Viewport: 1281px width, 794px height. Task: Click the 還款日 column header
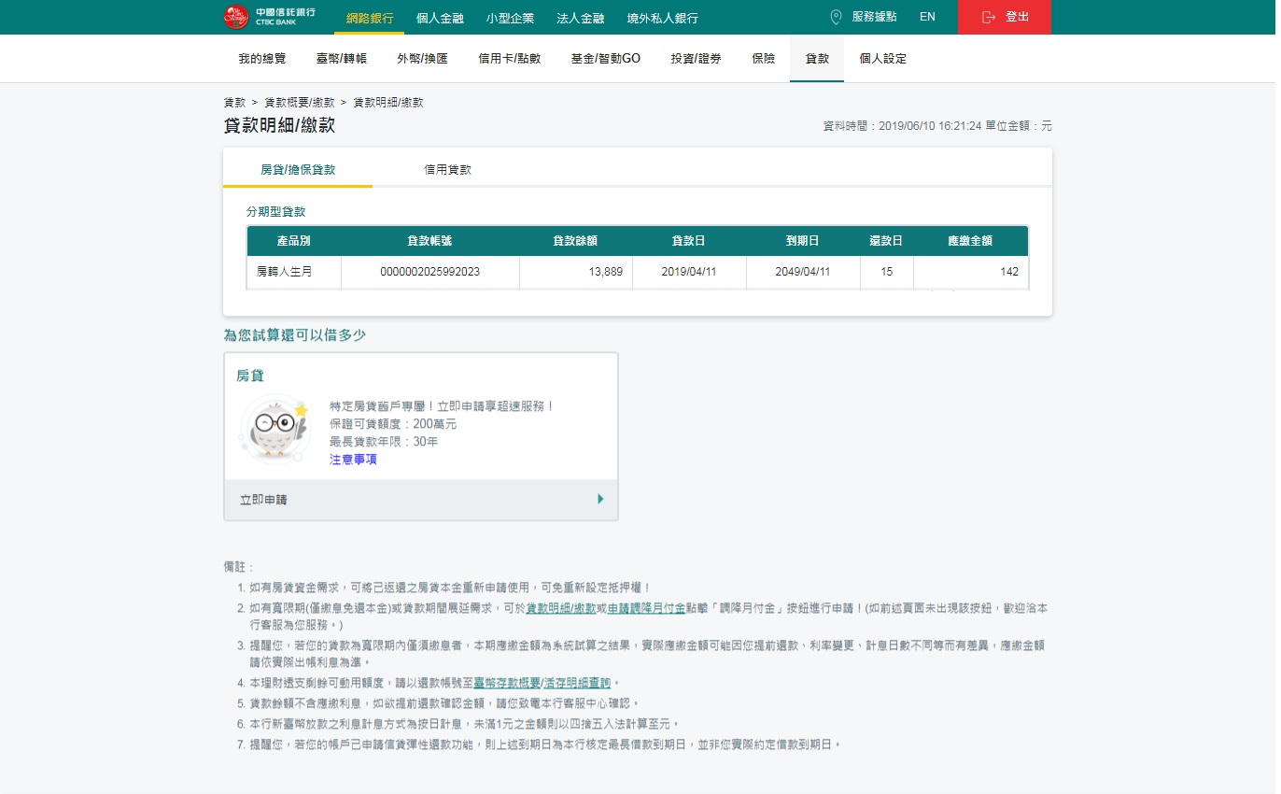coord(886,240)
